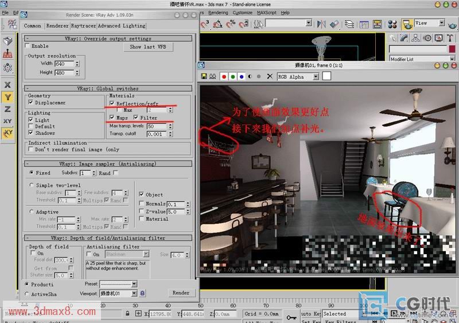This screenshot has height=323, width=459.
Task: Click the Spinner Snap toggle icon
Action: pyautogui.click(x=243, y=24)
